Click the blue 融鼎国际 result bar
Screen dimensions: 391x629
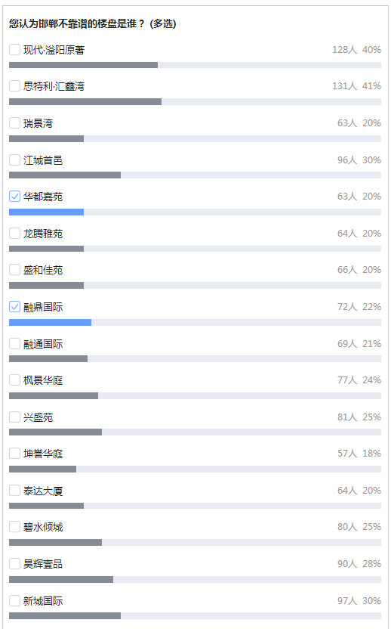click(x=50, y=323)
